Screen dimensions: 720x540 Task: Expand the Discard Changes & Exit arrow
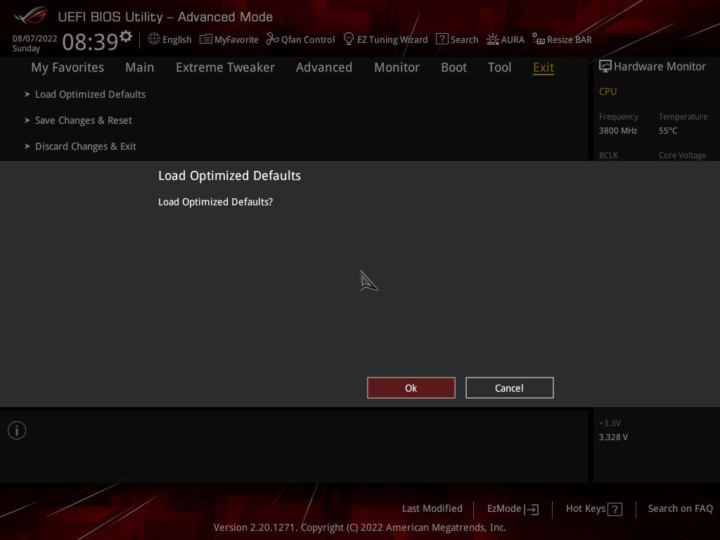(x=27, y=146)
